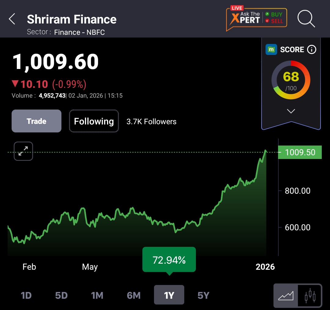Open the 3.7K Followers list
The width and height of the screenshot is (330, 310).
point(151,121)
